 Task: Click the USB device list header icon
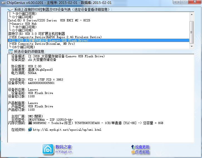click(x=10, y=9)
